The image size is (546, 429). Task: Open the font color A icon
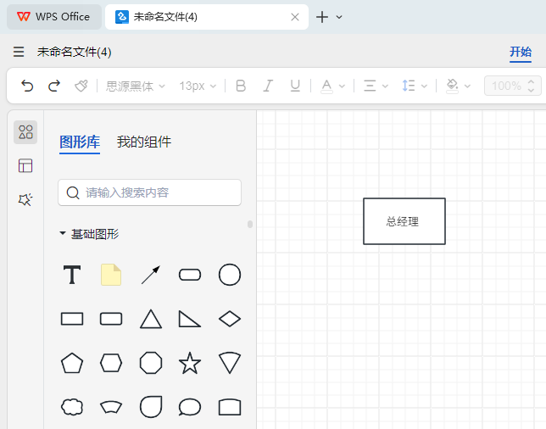click(x=326, y=86)
